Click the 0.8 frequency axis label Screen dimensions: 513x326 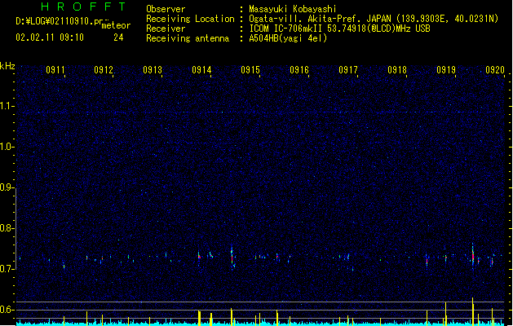[x=7, y=228]
